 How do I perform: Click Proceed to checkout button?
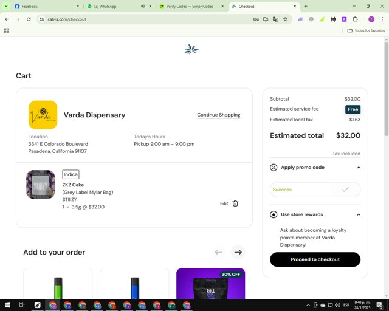tap(315, 259)
